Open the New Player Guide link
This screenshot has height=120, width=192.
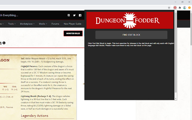(73, 24)
